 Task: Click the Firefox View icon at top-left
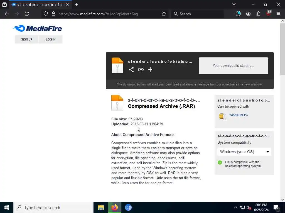click(4, 5)
